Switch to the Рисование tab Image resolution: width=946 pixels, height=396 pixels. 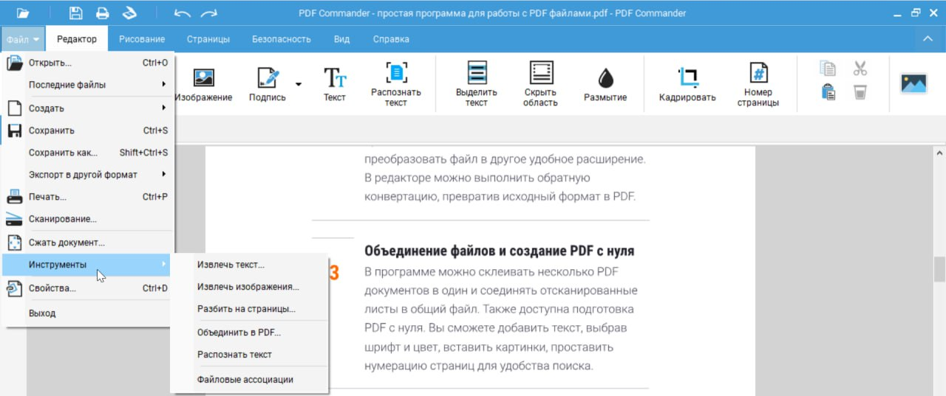click(x=142, y=39)
